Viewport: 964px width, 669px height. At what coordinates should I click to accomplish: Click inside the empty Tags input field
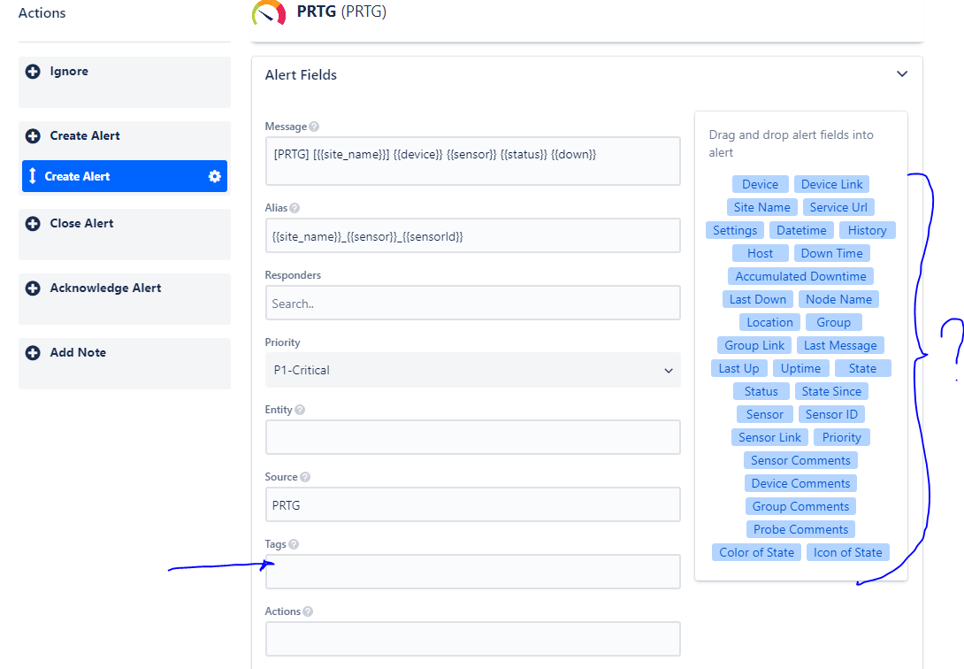coord(473,572)
